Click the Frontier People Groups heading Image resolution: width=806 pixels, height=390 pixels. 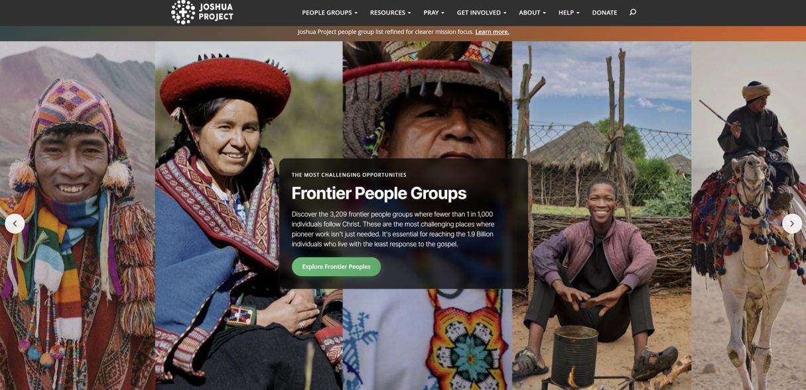pos(379,193)
